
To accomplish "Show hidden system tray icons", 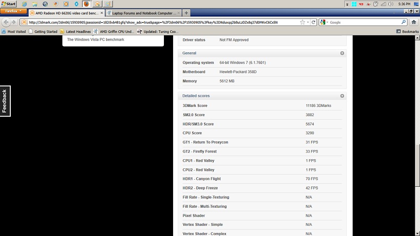I will click(x=347, y=4).
